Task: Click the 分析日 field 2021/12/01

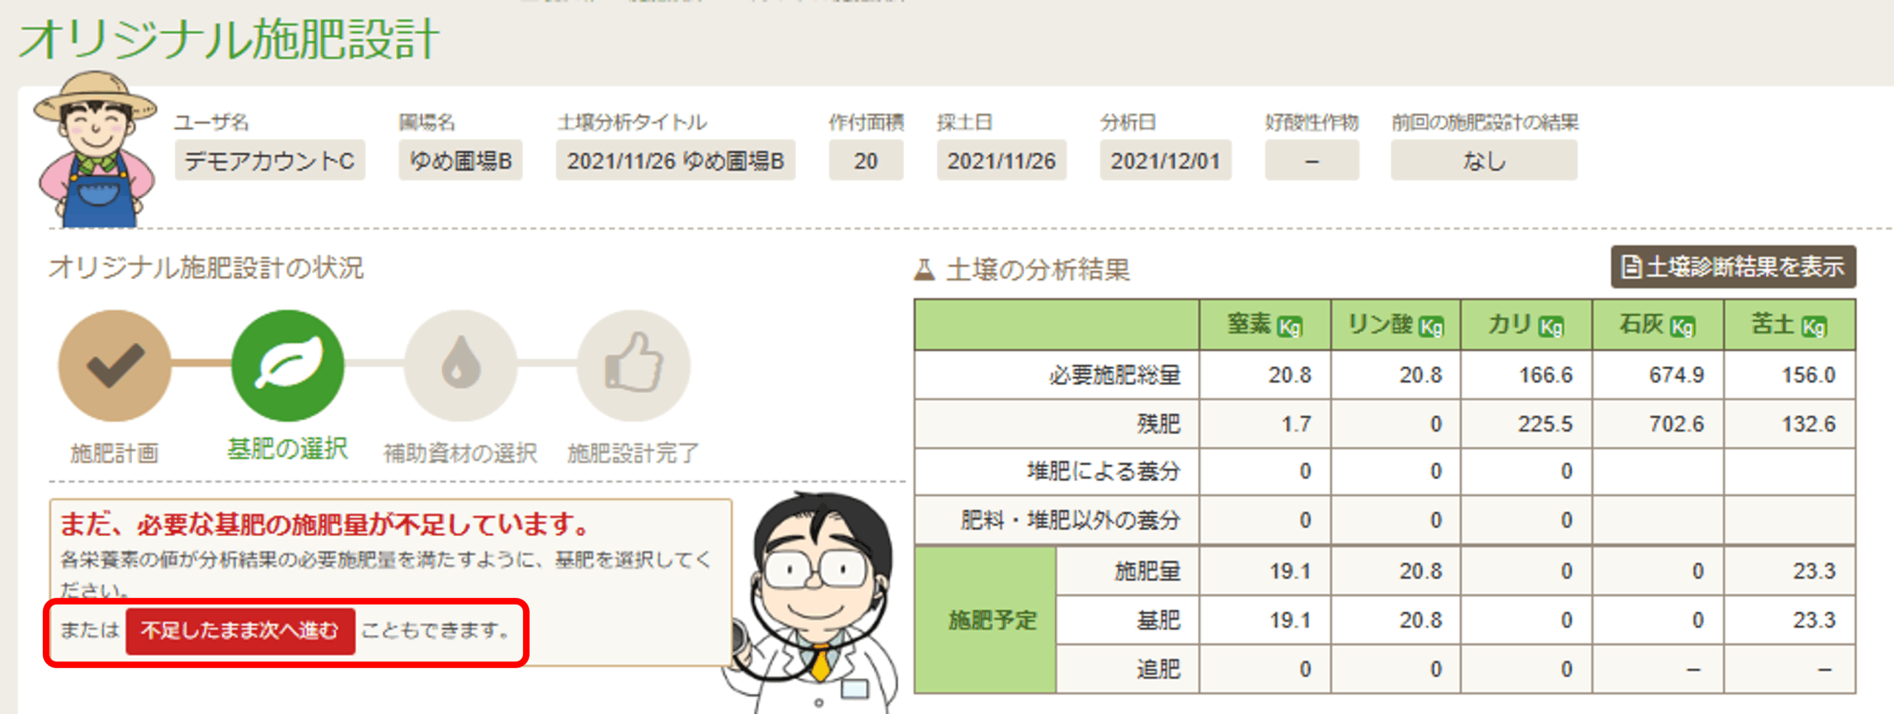Action: point(1165,160)
